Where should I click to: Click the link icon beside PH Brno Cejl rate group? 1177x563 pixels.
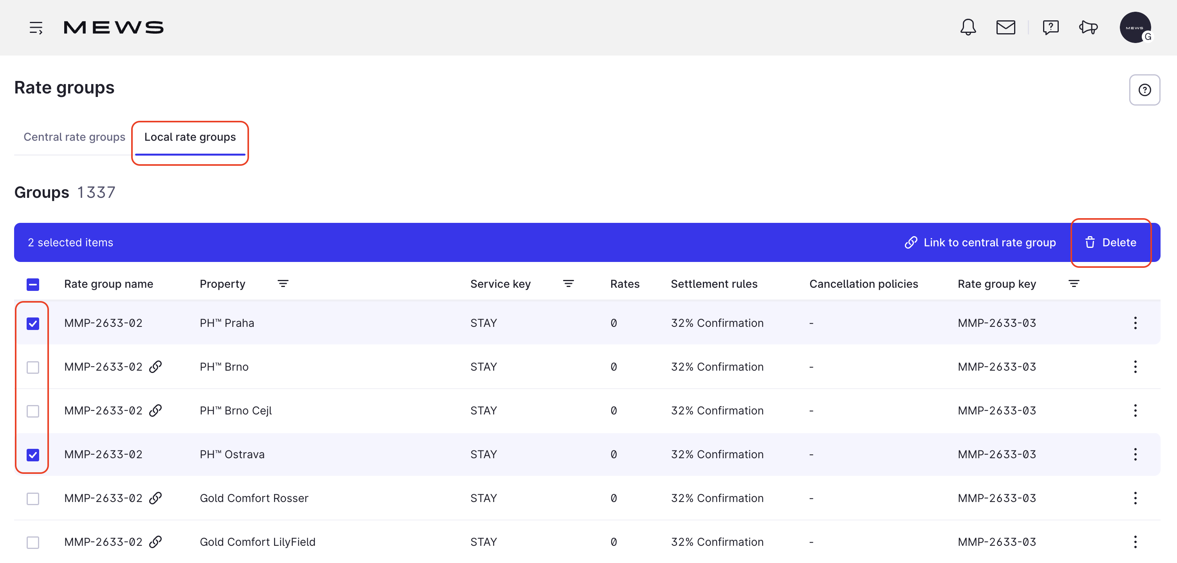click(x=155, y=411)
